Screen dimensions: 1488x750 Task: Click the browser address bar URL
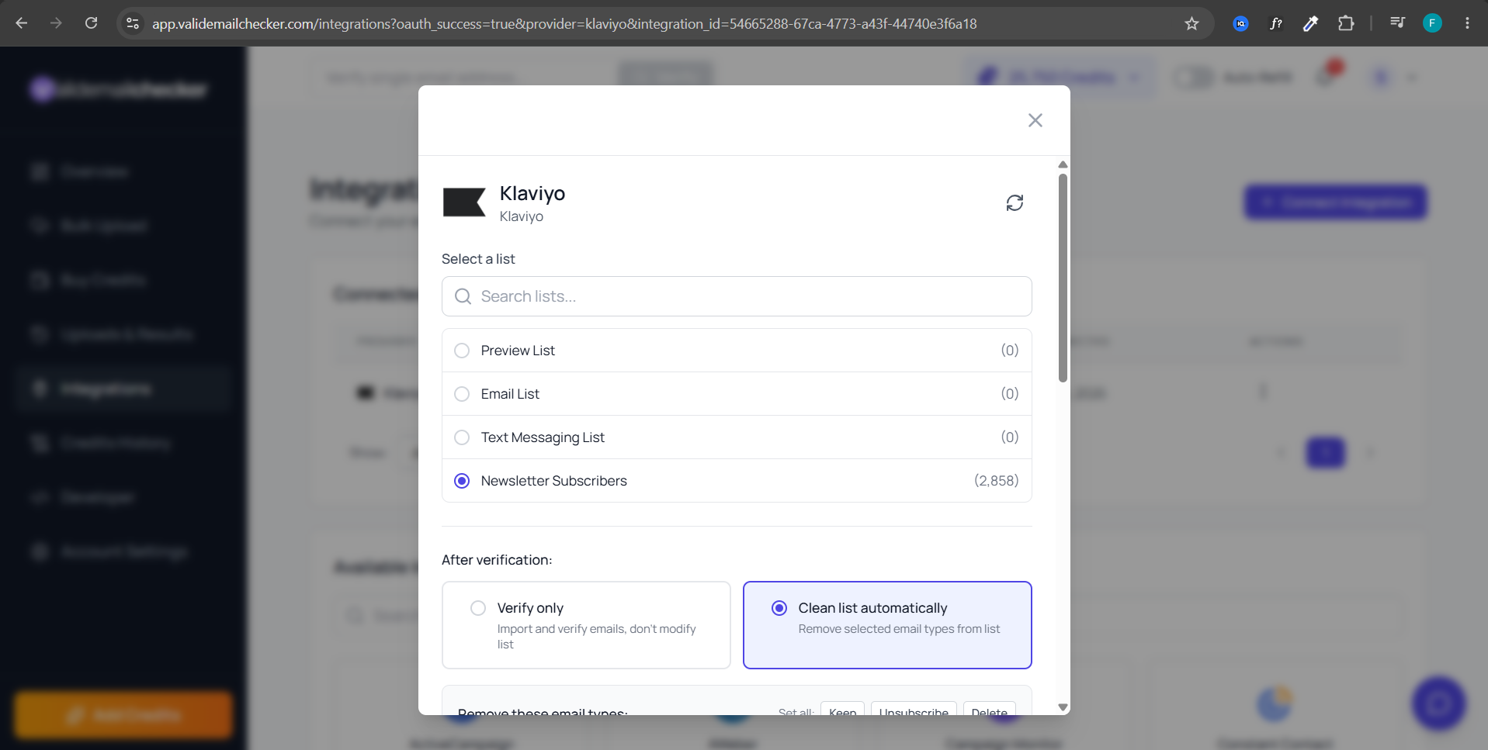point(564,24)
